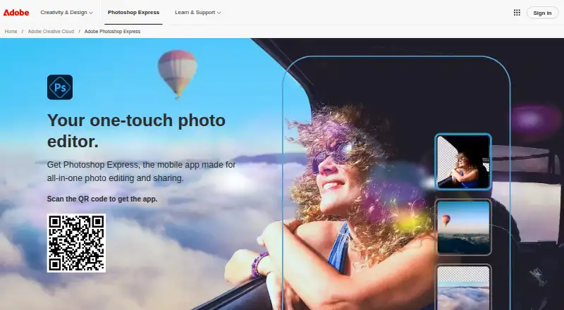Click "Scan the QR code to get the app." text

102,199
